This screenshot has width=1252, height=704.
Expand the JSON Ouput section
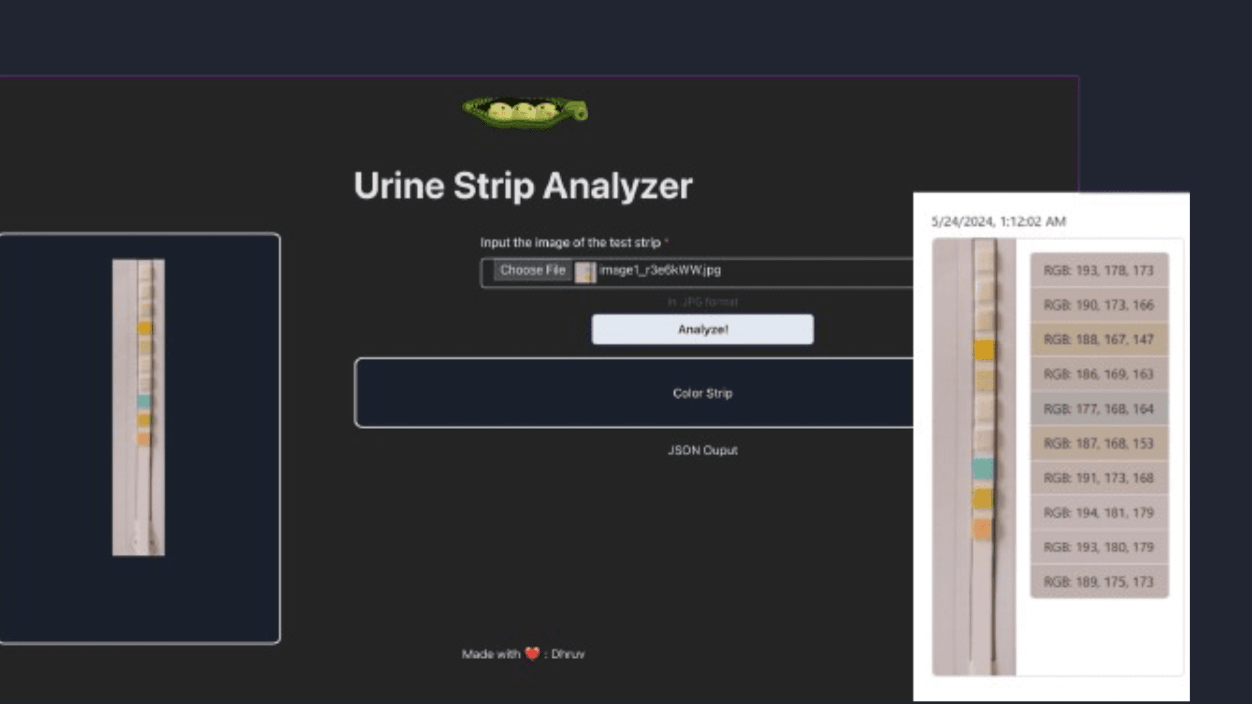[702, 450]
